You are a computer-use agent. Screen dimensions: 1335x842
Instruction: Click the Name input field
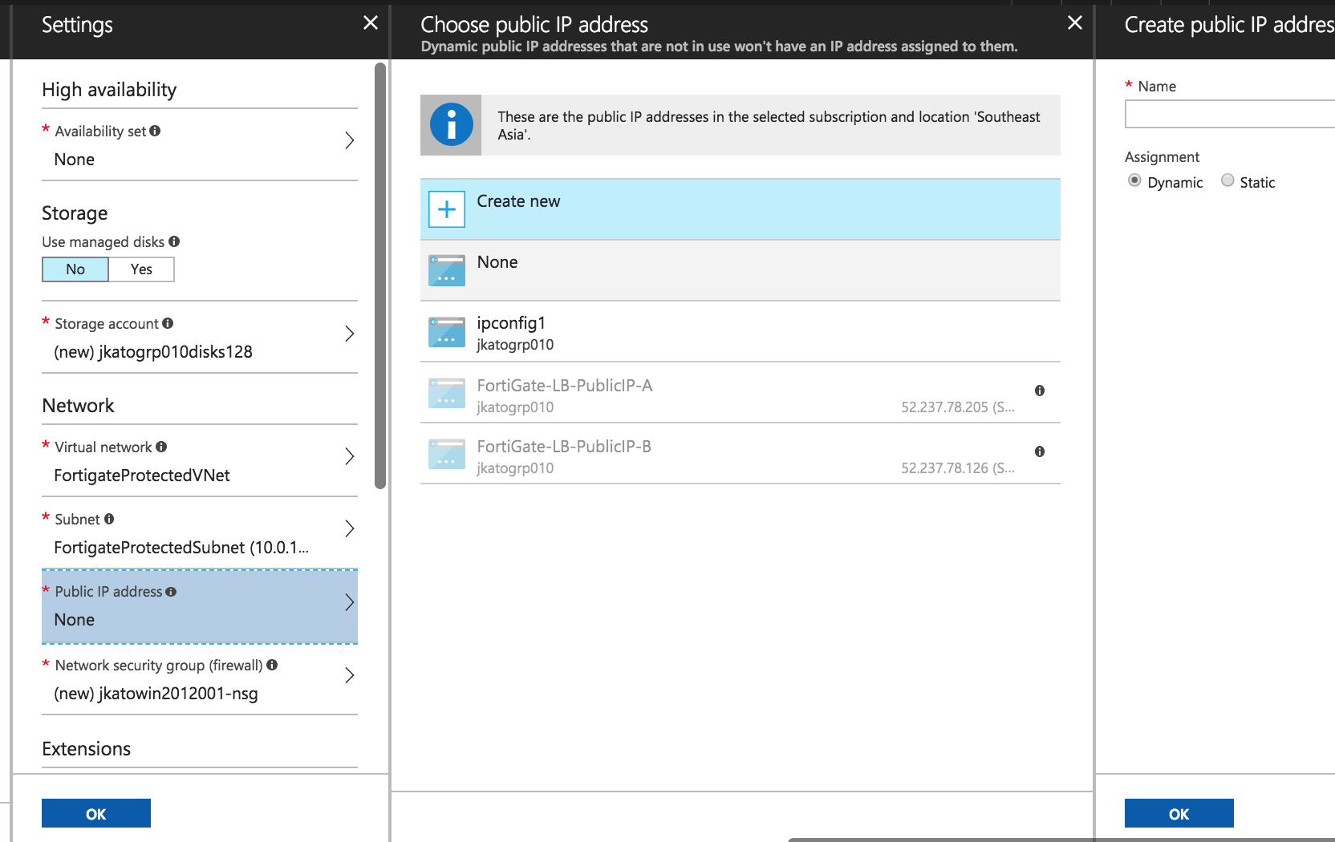click(1227, 114)
